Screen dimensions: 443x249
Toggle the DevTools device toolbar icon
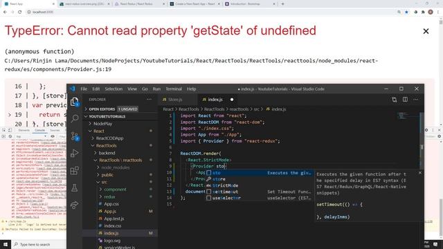pyautogui.click(x=10, y=130)
